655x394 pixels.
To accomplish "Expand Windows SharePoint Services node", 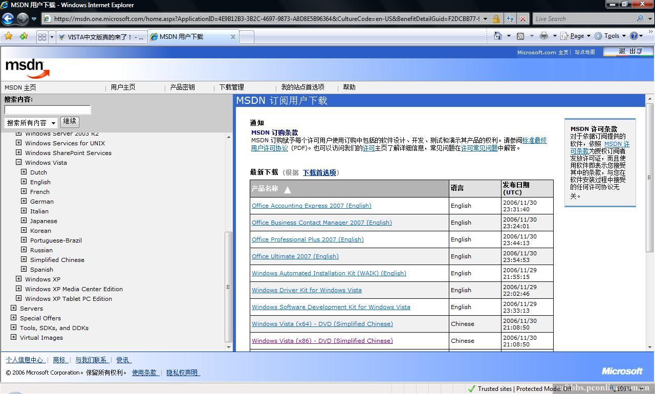I will point(18,152).
